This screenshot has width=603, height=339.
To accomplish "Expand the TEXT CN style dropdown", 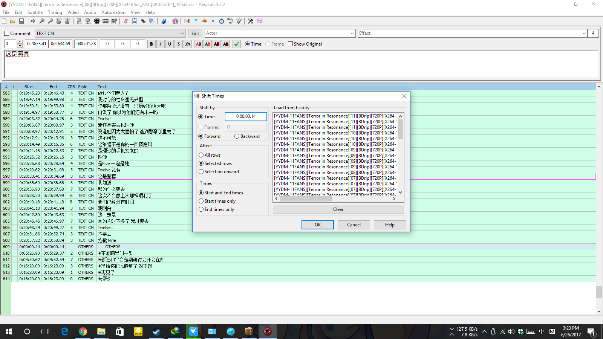I will [182, 34].
